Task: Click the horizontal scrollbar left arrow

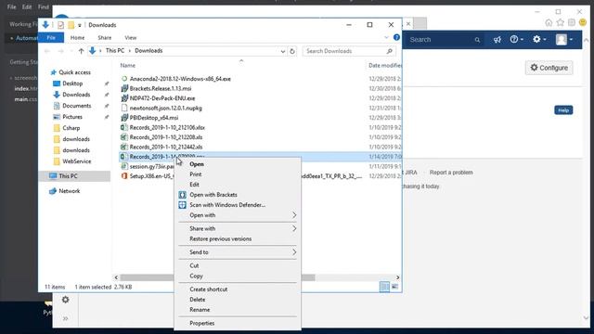Action: pyautogui.click(x=116, y=277)
